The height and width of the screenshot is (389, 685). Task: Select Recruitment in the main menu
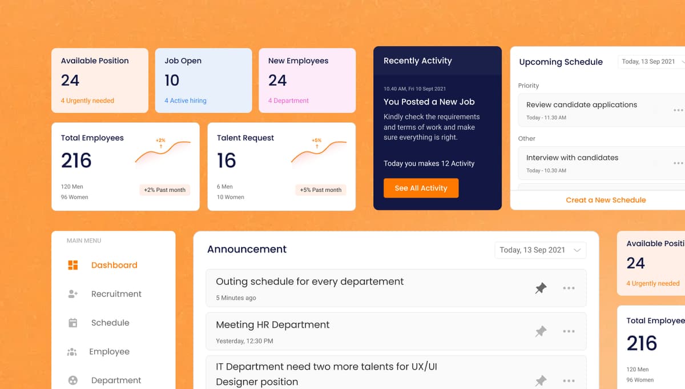pos(116,294)
